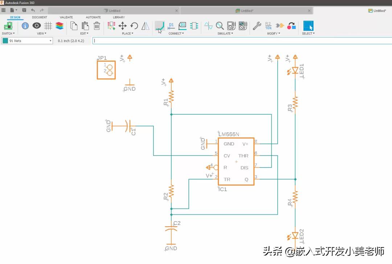392x264 pixels.
Task: Focus the command line input field
Action: coord(242,41)
